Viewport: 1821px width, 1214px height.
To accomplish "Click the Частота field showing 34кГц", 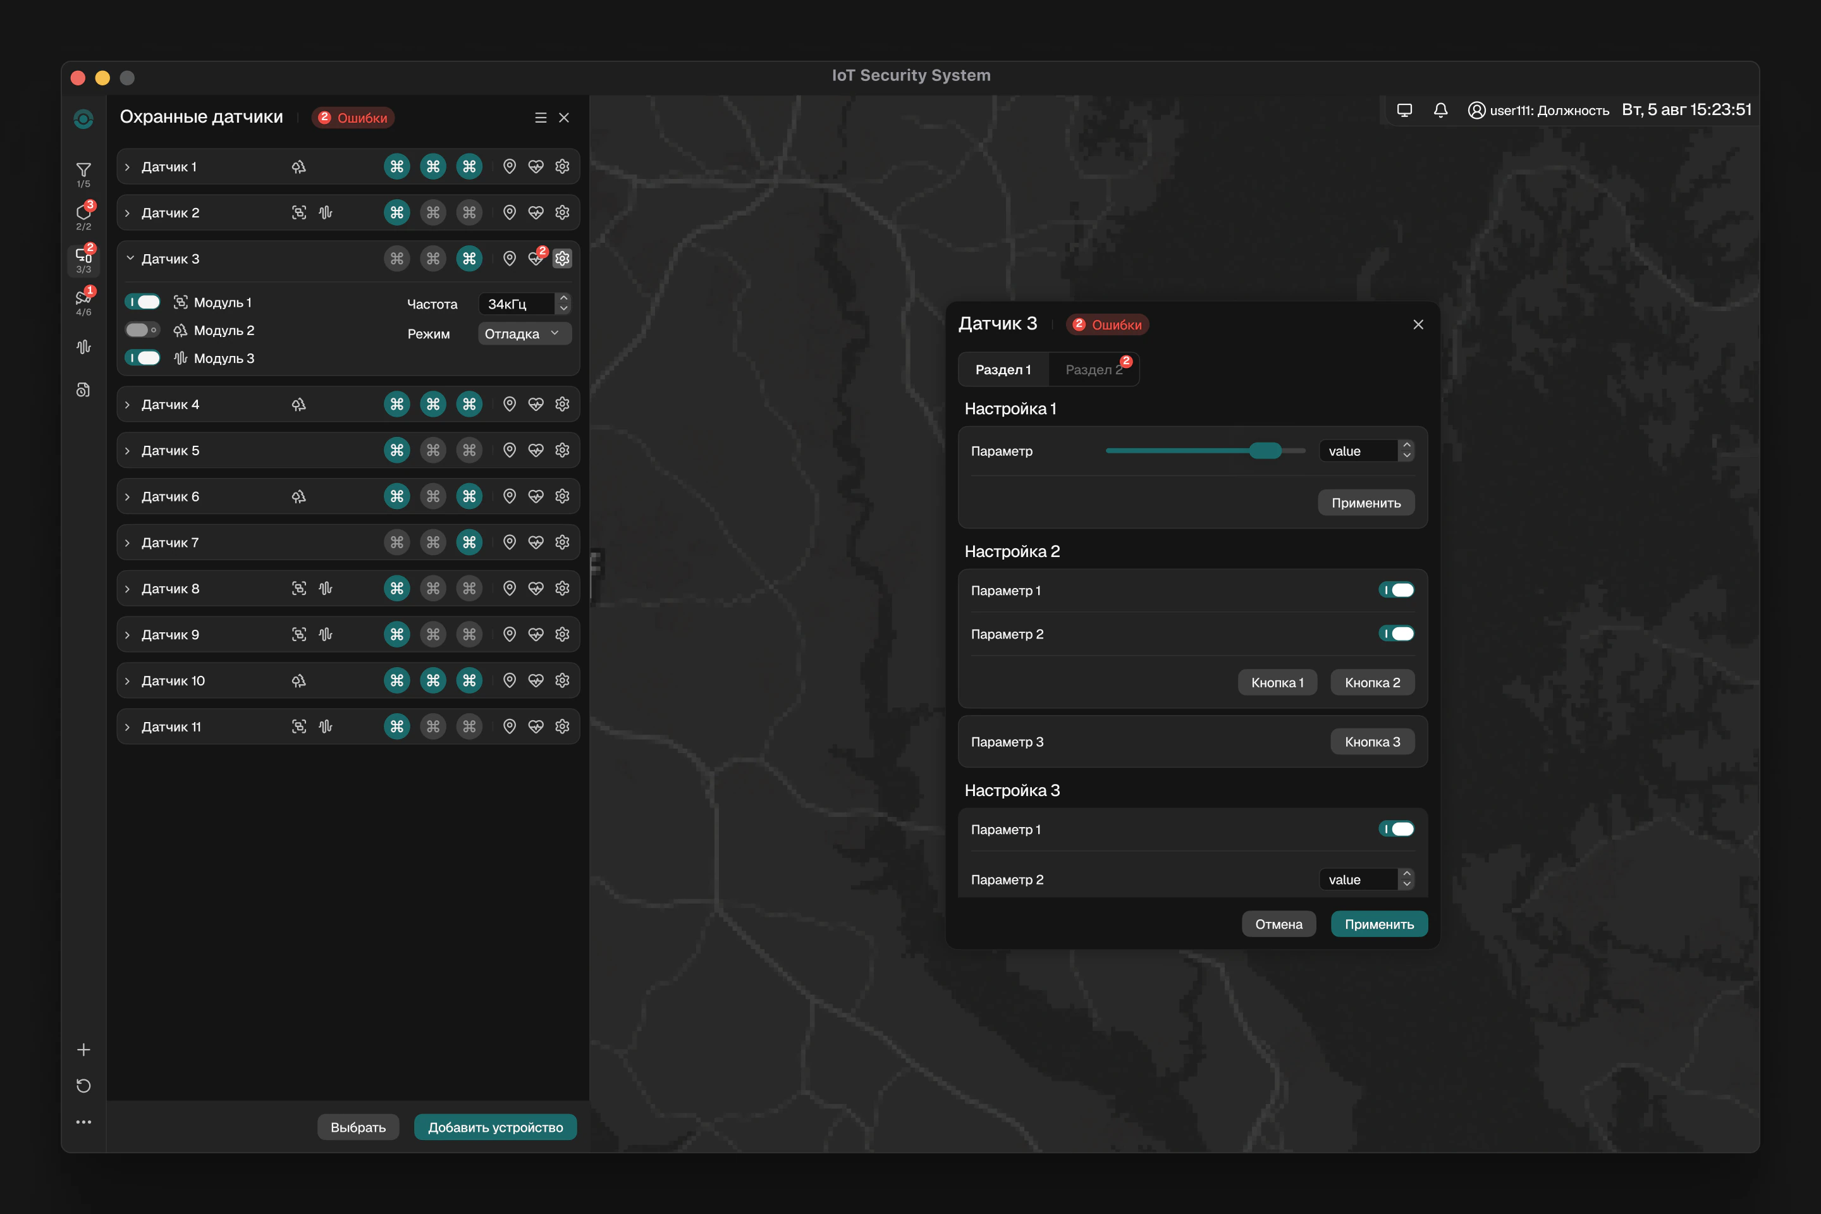I will (x=517, y=303).
